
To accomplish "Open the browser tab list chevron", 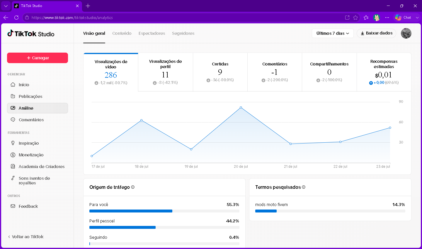I will pyautogui.click(x=6, y=6).
